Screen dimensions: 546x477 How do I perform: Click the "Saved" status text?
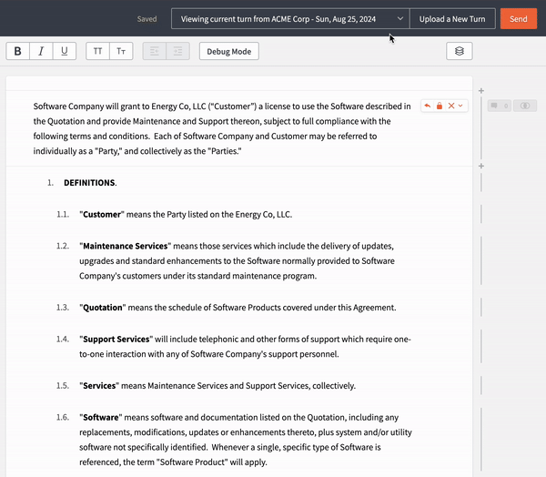click(147, 19)
